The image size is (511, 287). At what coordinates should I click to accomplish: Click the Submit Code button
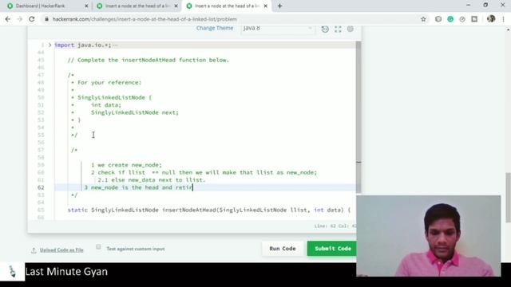click(x=332, y=248)
